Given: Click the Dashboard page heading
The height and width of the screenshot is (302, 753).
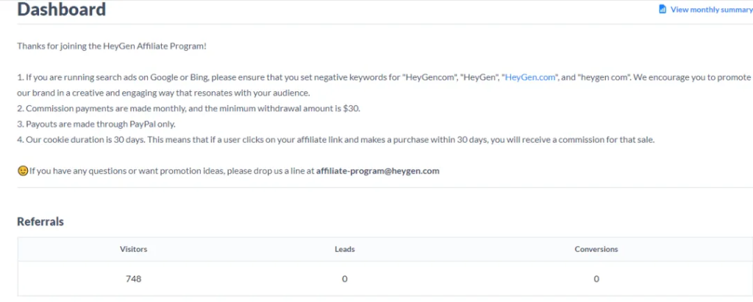Looking at the screenshot, I should [62, 9].
